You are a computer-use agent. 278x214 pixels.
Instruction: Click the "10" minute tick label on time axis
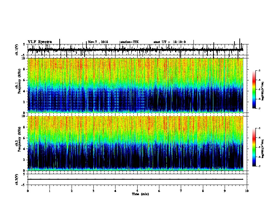[247, 191]
